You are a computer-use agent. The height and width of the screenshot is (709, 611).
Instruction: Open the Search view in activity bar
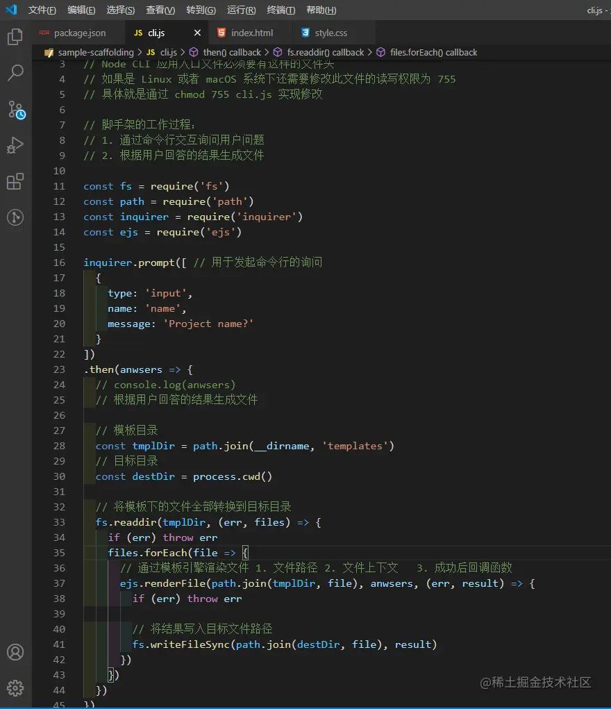point(15,72)
